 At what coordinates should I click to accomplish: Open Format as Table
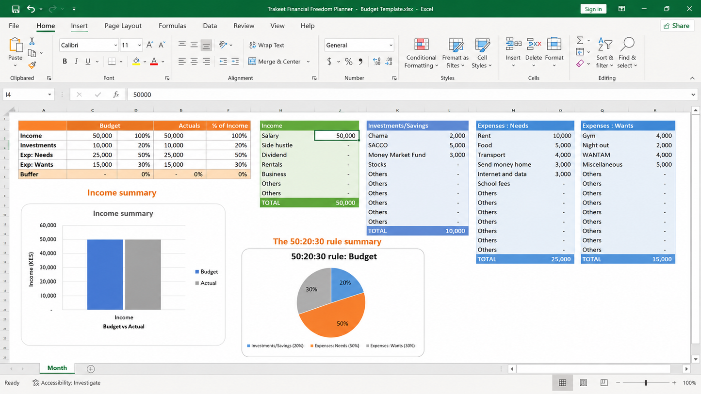pos(455,53)
